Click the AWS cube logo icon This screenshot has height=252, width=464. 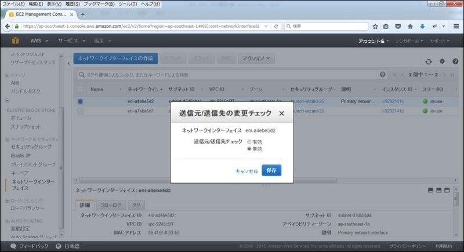click(x=16, y=41)
